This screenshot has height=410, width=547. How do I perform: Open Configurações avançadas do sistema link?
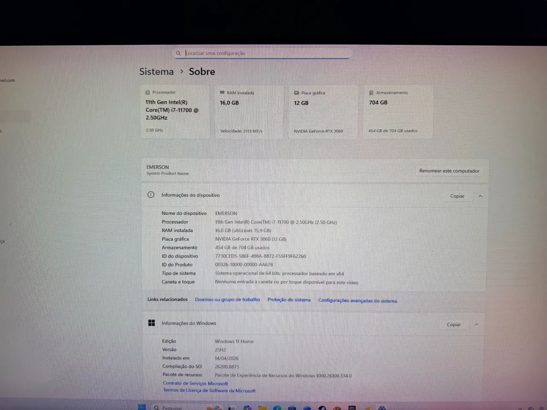tap(357, 301)
